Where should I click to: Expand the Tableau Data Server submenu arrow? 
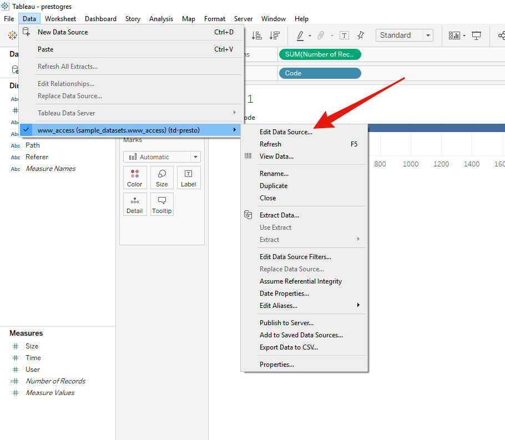click(x=234, y=113)
